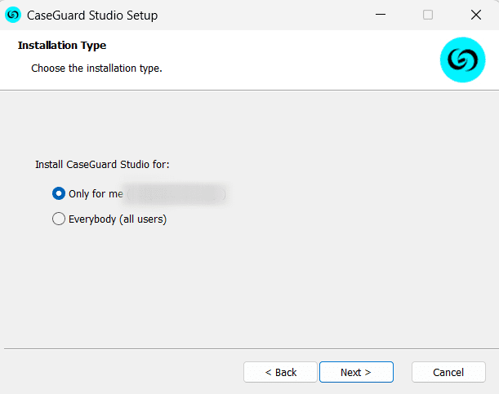This screenshot has width=499, height=394.
Task: Go back with the "< Back" button
Action: (280, 372)
